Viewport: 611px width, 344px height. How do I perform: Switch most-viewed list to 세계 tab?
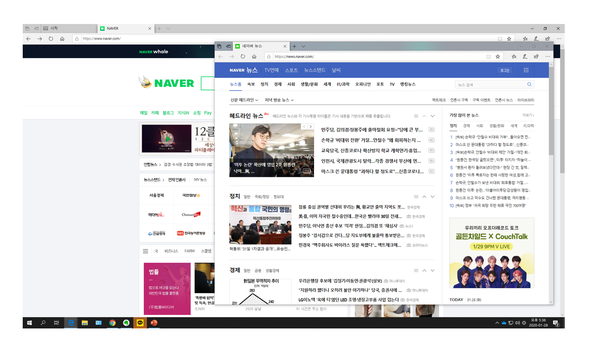pyautogui.click(x=514, y=126)
